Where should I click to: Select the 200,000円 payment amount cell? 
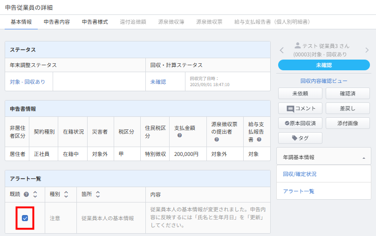click(188, 154)
